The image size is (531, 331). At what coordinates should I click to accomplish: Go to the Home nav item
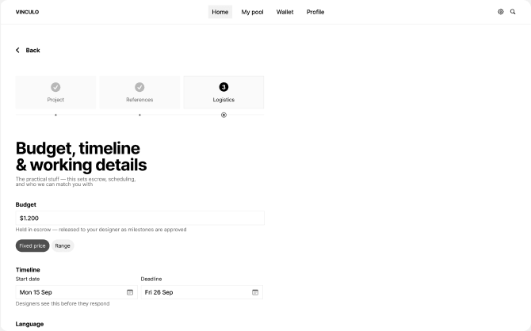point(220,12)
